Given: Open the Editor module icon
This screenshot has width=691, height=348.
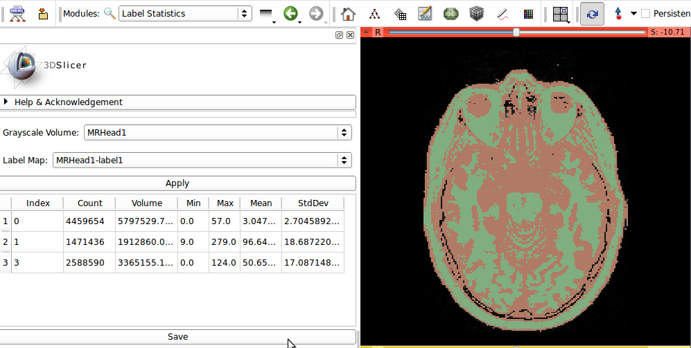Looking at the screenshot, I should tap(425, 13).
